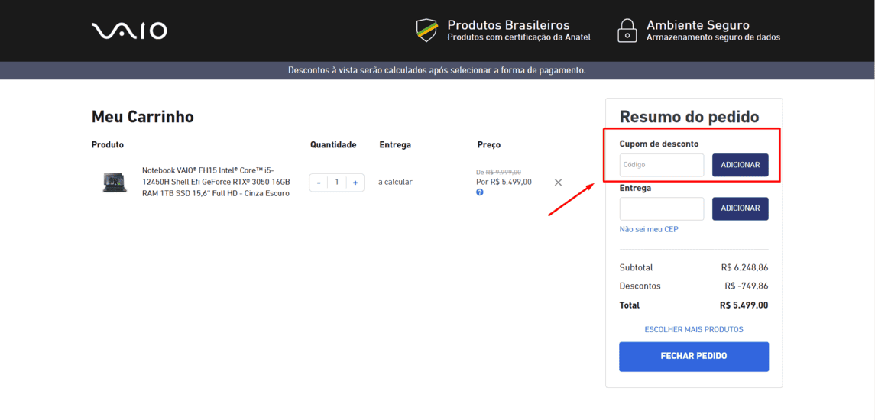875x420 pixels.
Task: Focus the coupon Código input field
Action: [x=662, y=165]
